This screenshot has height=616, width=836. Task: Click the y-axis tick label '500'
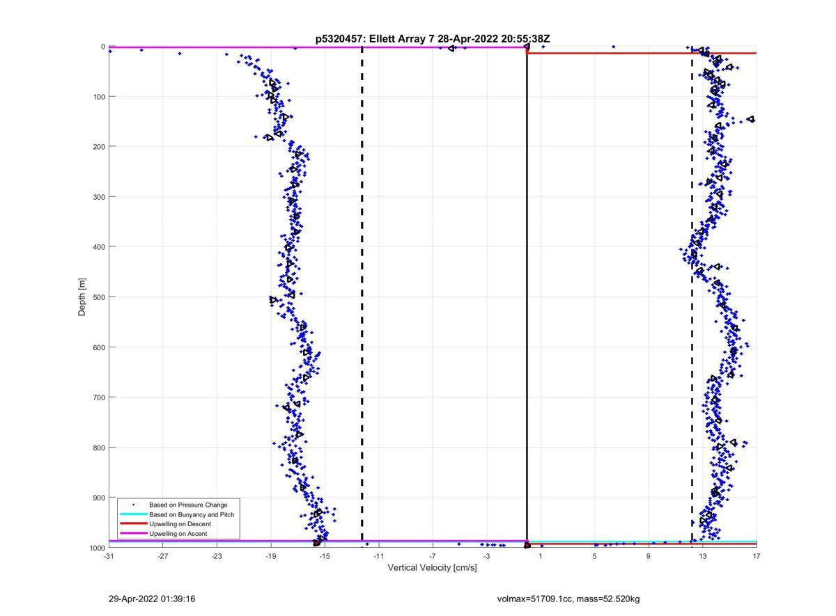pyautogui.click(x=98, y=297)
